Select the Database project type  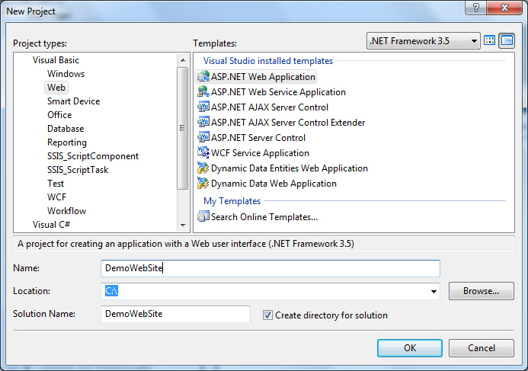click(66, 129)
